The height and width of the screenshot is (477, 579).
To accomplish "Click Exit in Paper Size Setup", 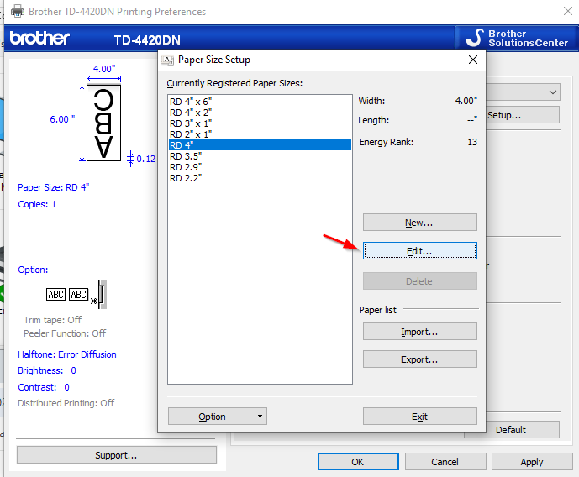I will click(x=420, y=417).
